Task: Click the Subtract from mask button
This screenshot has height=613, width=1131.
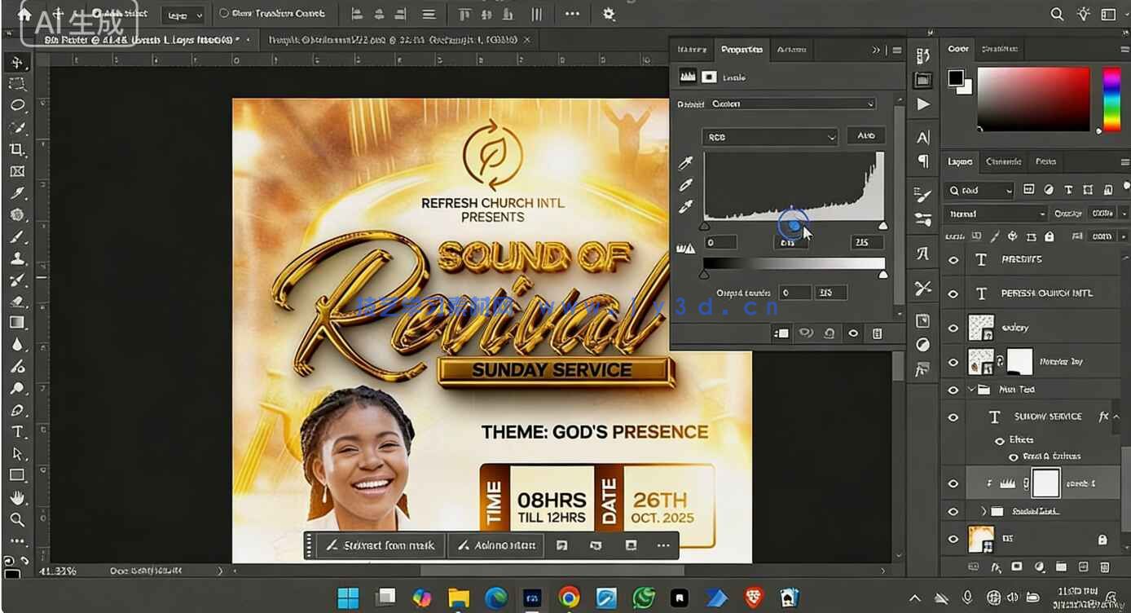Action: pos(381,545)
